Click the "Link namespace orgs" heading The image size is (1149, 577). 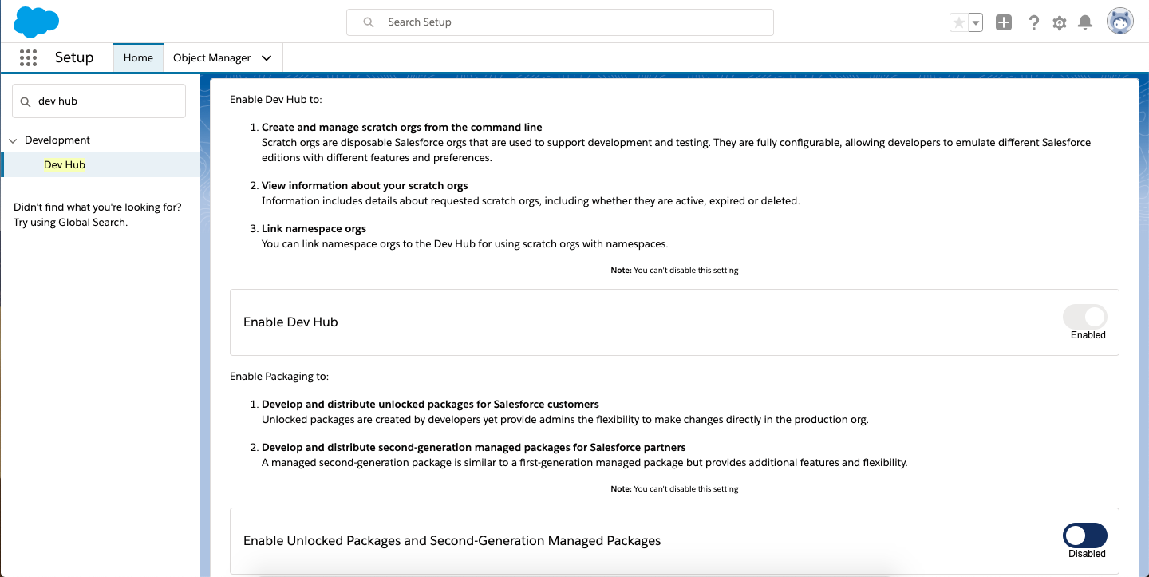(314, 229)
